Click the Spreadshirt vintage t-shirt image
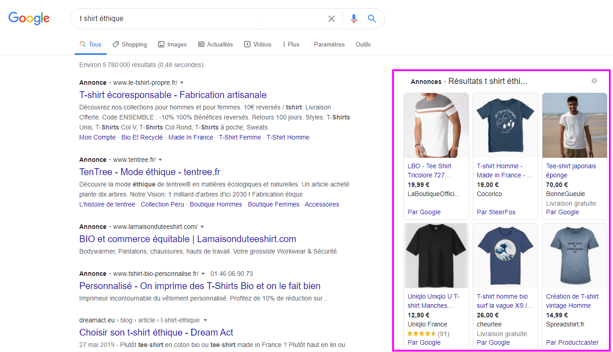 point(575,256)
